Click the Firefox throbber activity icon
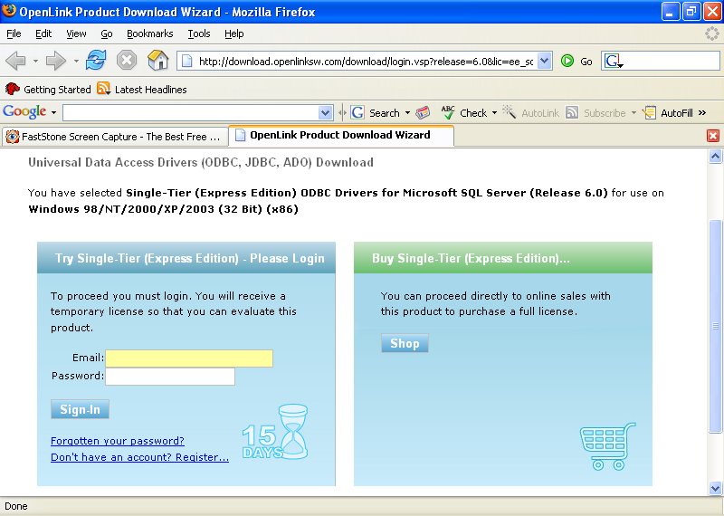This screenshot has height=516, width=724. pyautogui.click(x=712, y=33)
